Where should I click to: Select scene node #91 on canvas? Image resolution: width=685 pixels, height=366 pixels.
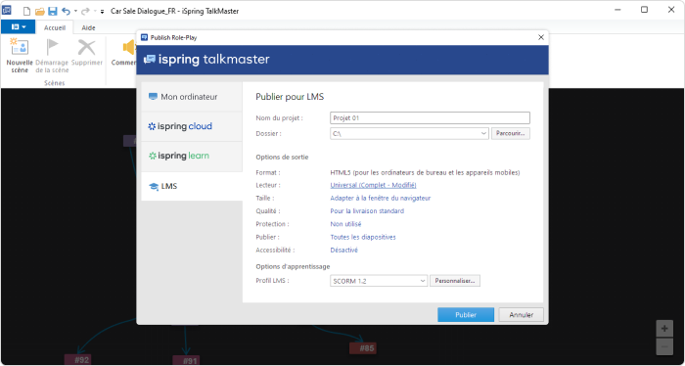186,361
